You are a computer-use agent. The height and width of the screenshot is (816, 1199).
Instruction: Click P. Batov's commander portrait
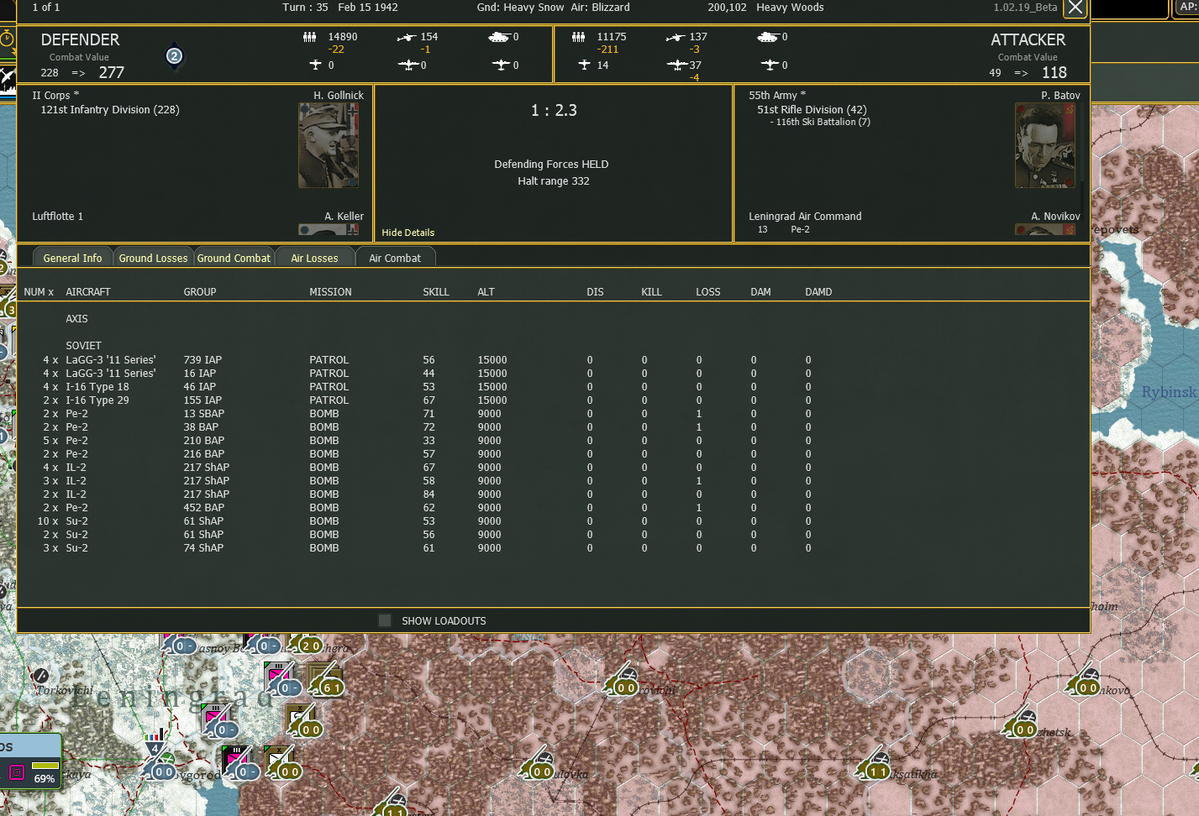coord(1044,144)
